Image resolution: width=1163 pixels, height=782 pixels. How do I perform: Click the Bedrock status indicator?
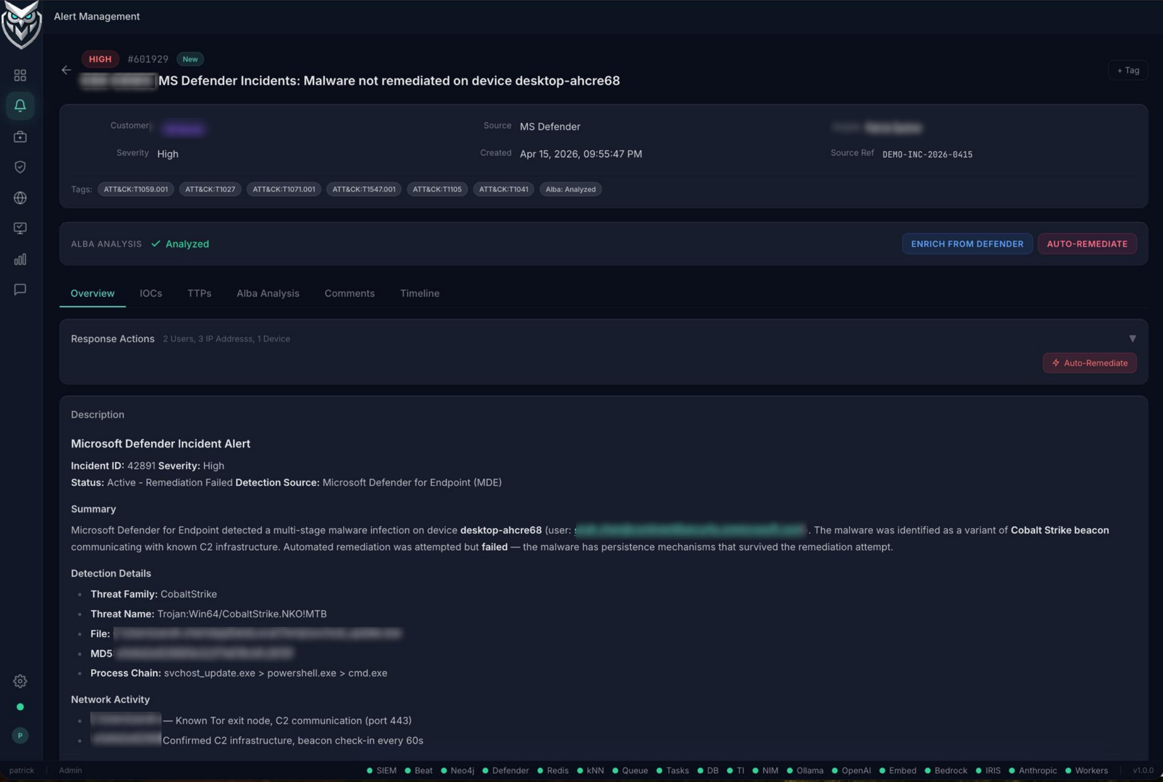point(946,770)
